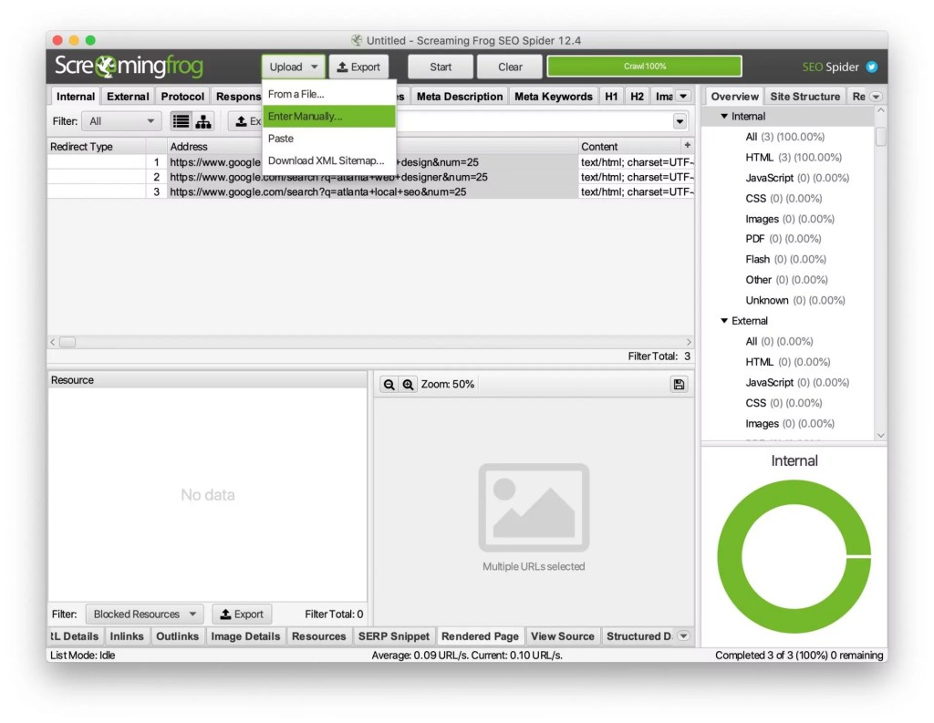
Task: Collapse the Internal tree section
Action: click(x=724, y=116)
